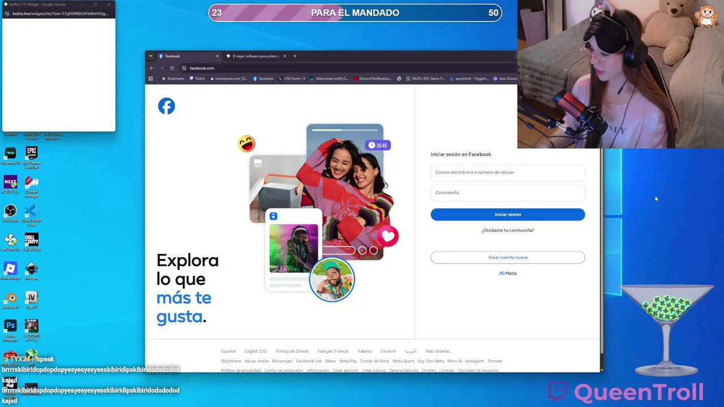This screenshot has height=407, width=724.
Task: Open Blender 4.4 desktop icon
Action: click(x=10, y=300)
